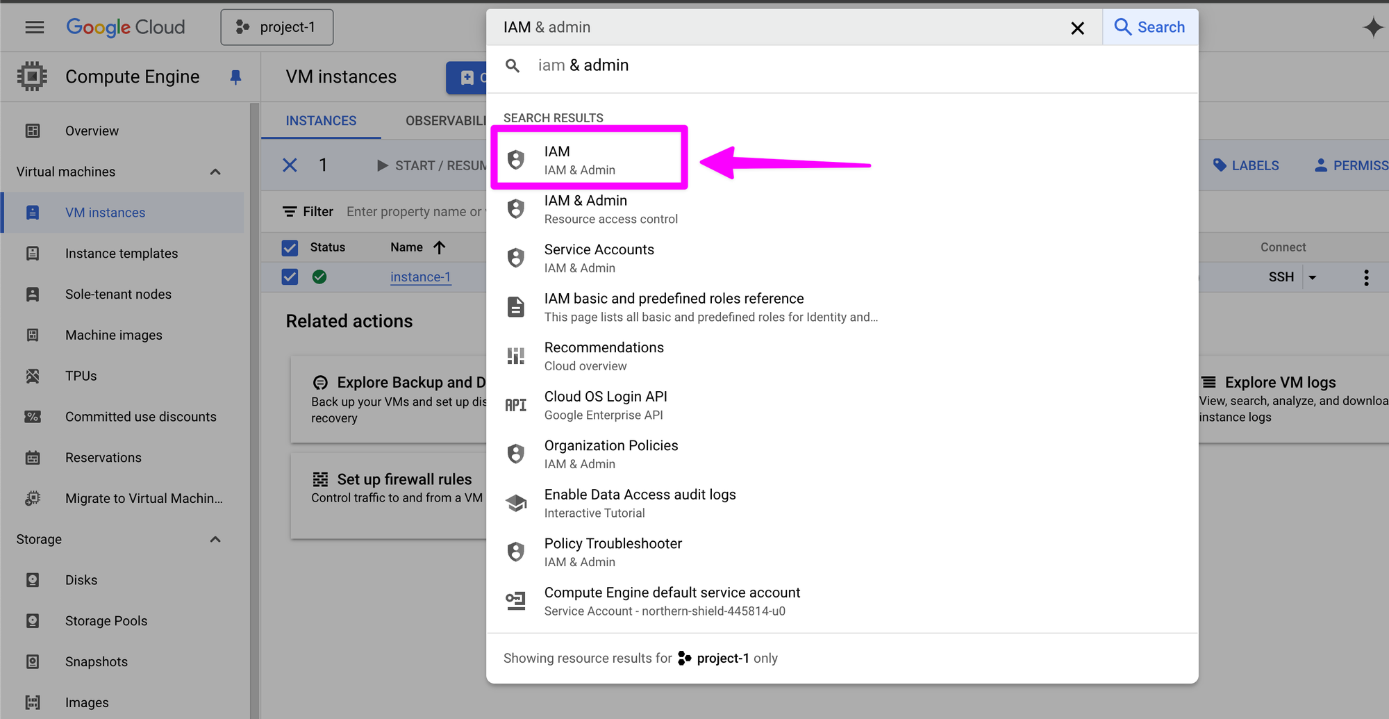Click the Filter input field
This screenshot has height=719, width=1389.
point(415,211)
